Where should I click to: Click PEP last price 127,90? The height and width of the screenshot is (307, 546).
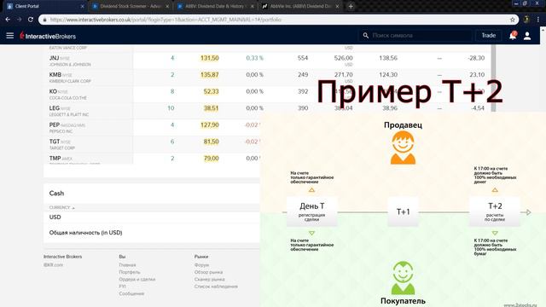(210, 125)
